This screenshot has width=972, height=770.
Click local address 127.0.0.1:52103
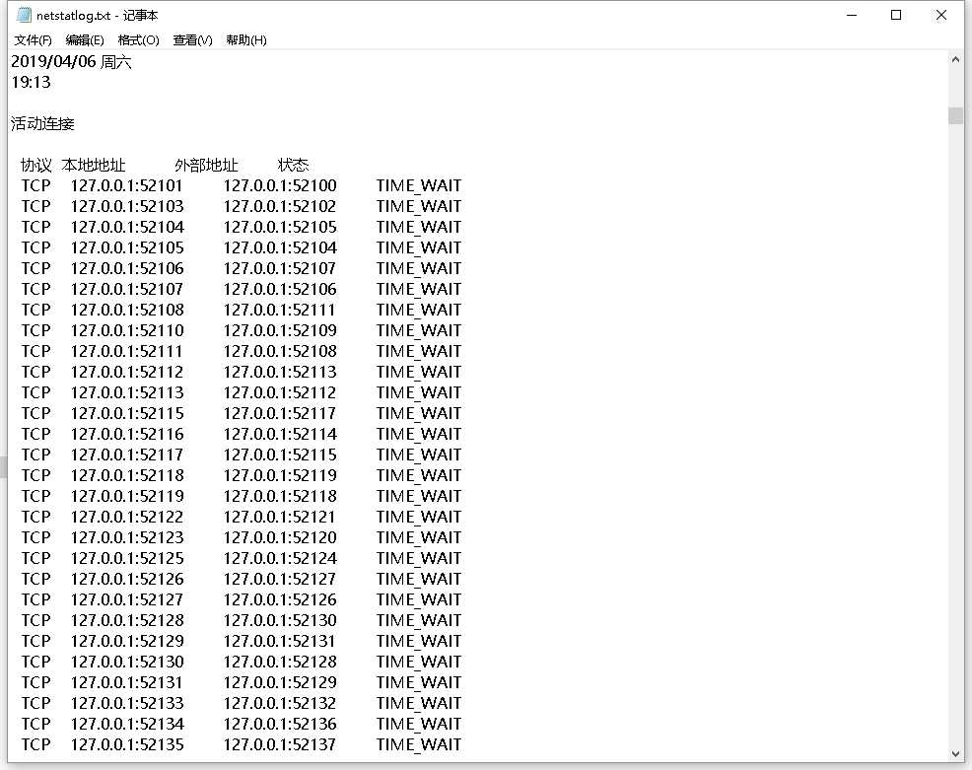click(127, 206)
